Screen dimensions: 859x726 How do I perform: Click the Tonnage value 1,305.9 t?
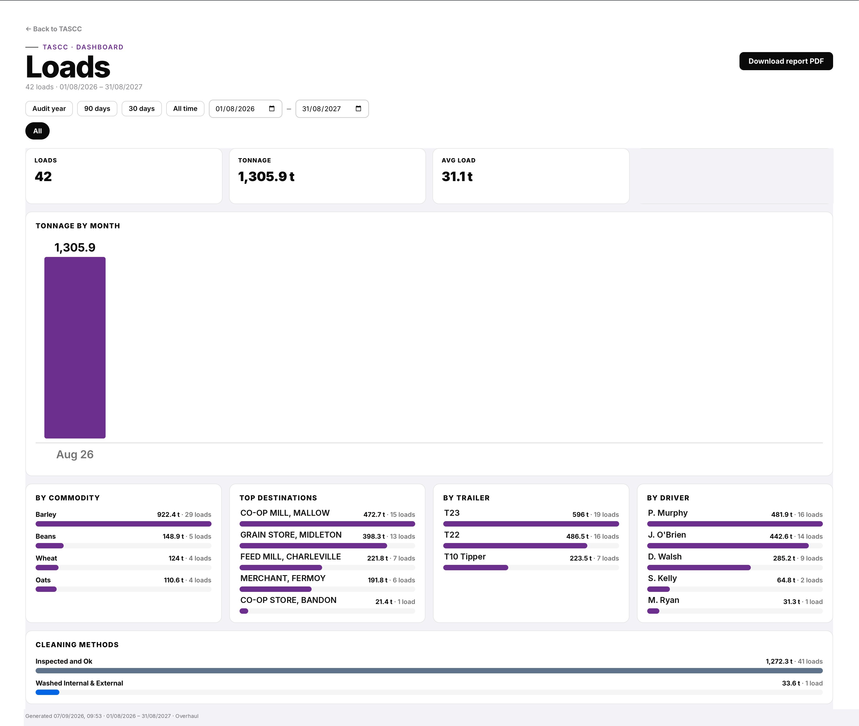coord(266,177)
